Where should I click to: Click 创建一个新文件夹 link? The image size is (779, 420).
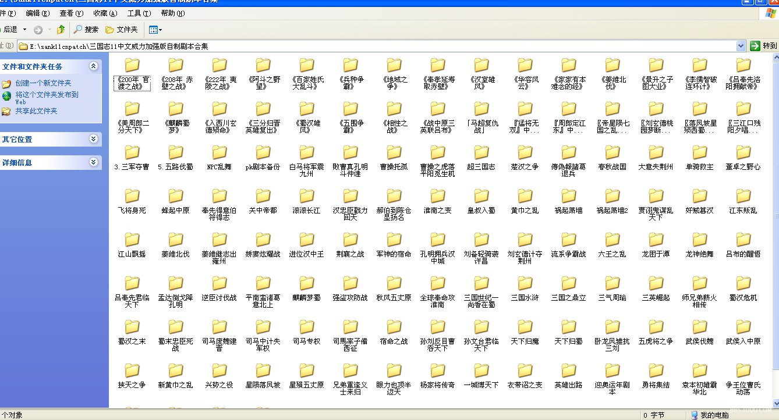pos(43,83)
